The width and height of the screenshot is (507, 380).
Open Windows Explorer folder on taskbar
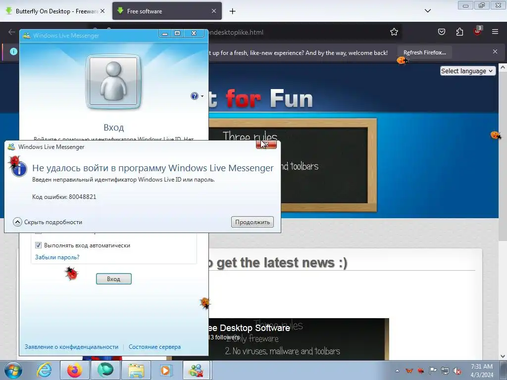(136, 370)
